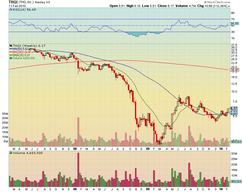
Task: Click price axis label 7.5
Action: point(235,102)
